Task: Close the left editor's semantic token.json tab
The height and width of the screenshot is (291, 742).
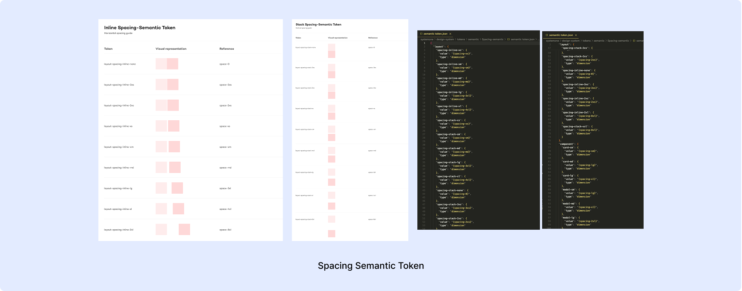Action: click(x=450, y=34)
